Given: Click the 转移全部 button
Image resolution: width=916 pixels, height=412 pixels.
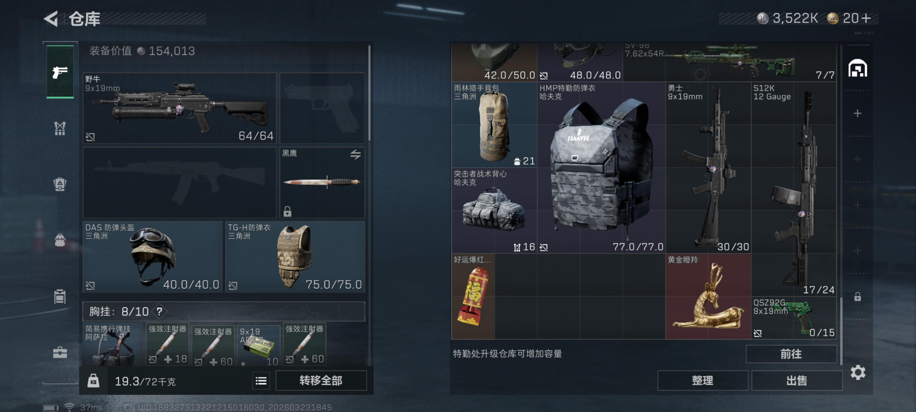Looking at the screenshot, I should 321,380.
